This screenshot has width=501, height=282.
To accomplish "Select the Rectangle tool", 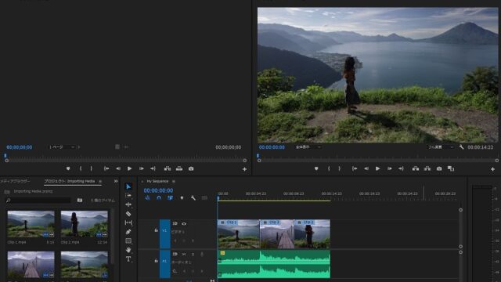I will [128, 240].
